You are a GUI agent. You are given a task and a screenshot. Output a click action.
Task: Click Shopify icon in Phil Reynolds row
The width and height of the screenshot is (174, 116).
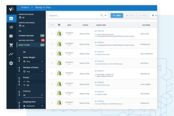coord(59,44)
